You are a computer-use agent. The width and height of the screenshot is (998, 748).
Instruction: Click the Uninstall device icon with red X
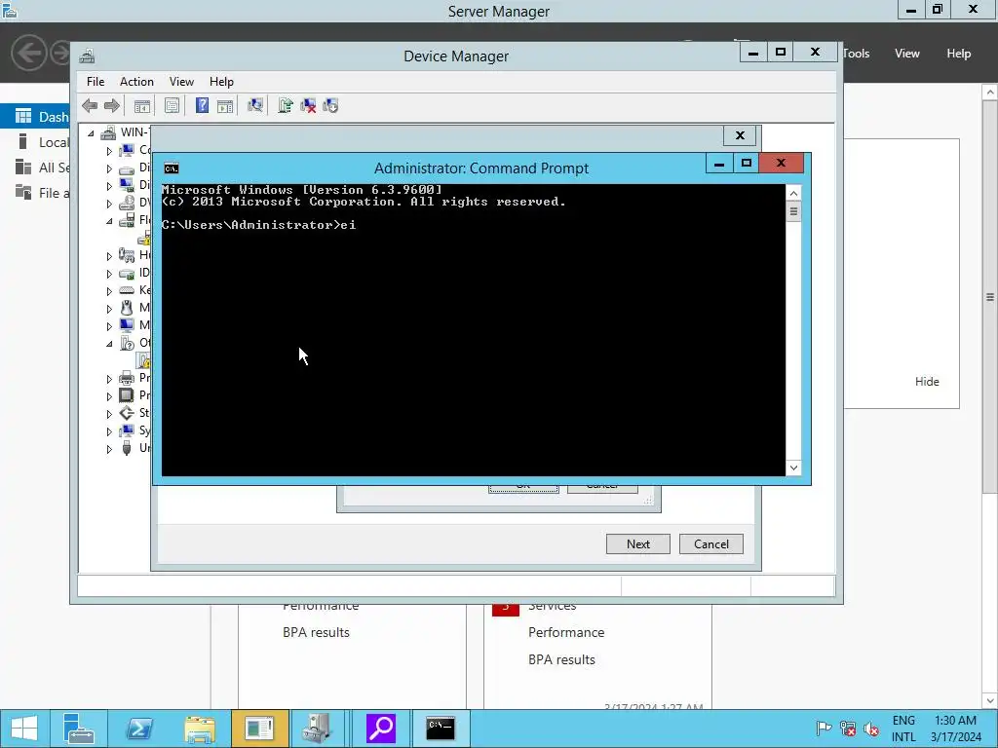(x=308, y=105)
